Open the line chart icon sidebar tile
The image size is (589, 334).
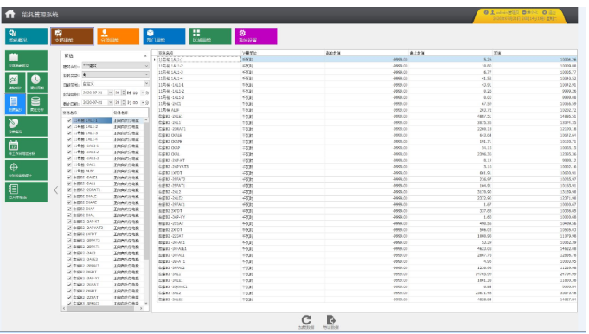click(15, 82)
